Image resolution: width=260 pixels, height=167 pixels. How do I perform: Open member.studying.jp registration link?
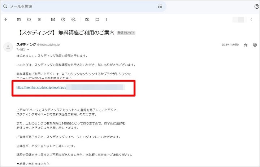(41, 88)
